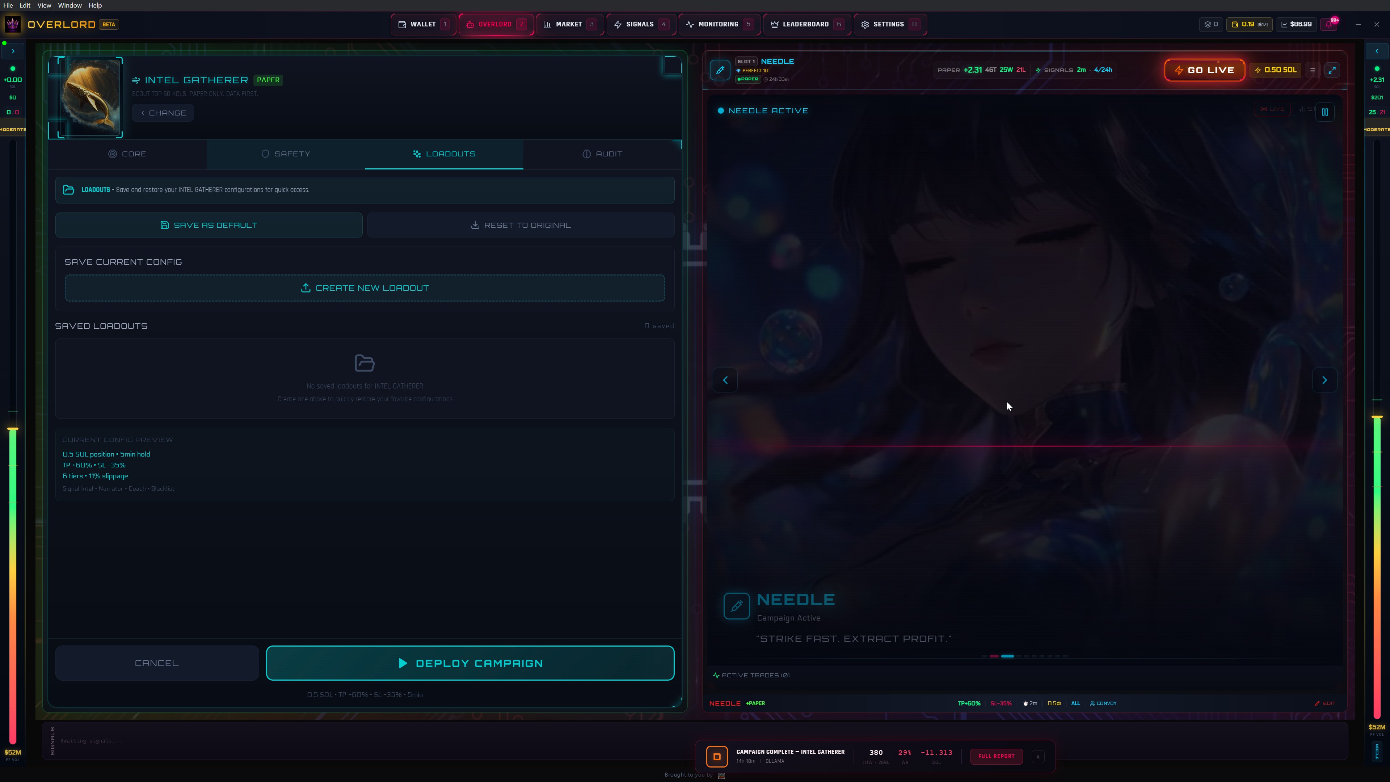Screen dimensions: 1390x782
Task: Click the Overlord app logo icon
Action: [12, 24]
